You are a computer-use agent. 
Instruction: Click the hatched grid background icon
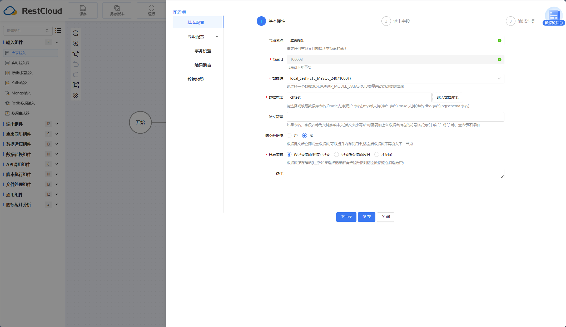point(76,95)
